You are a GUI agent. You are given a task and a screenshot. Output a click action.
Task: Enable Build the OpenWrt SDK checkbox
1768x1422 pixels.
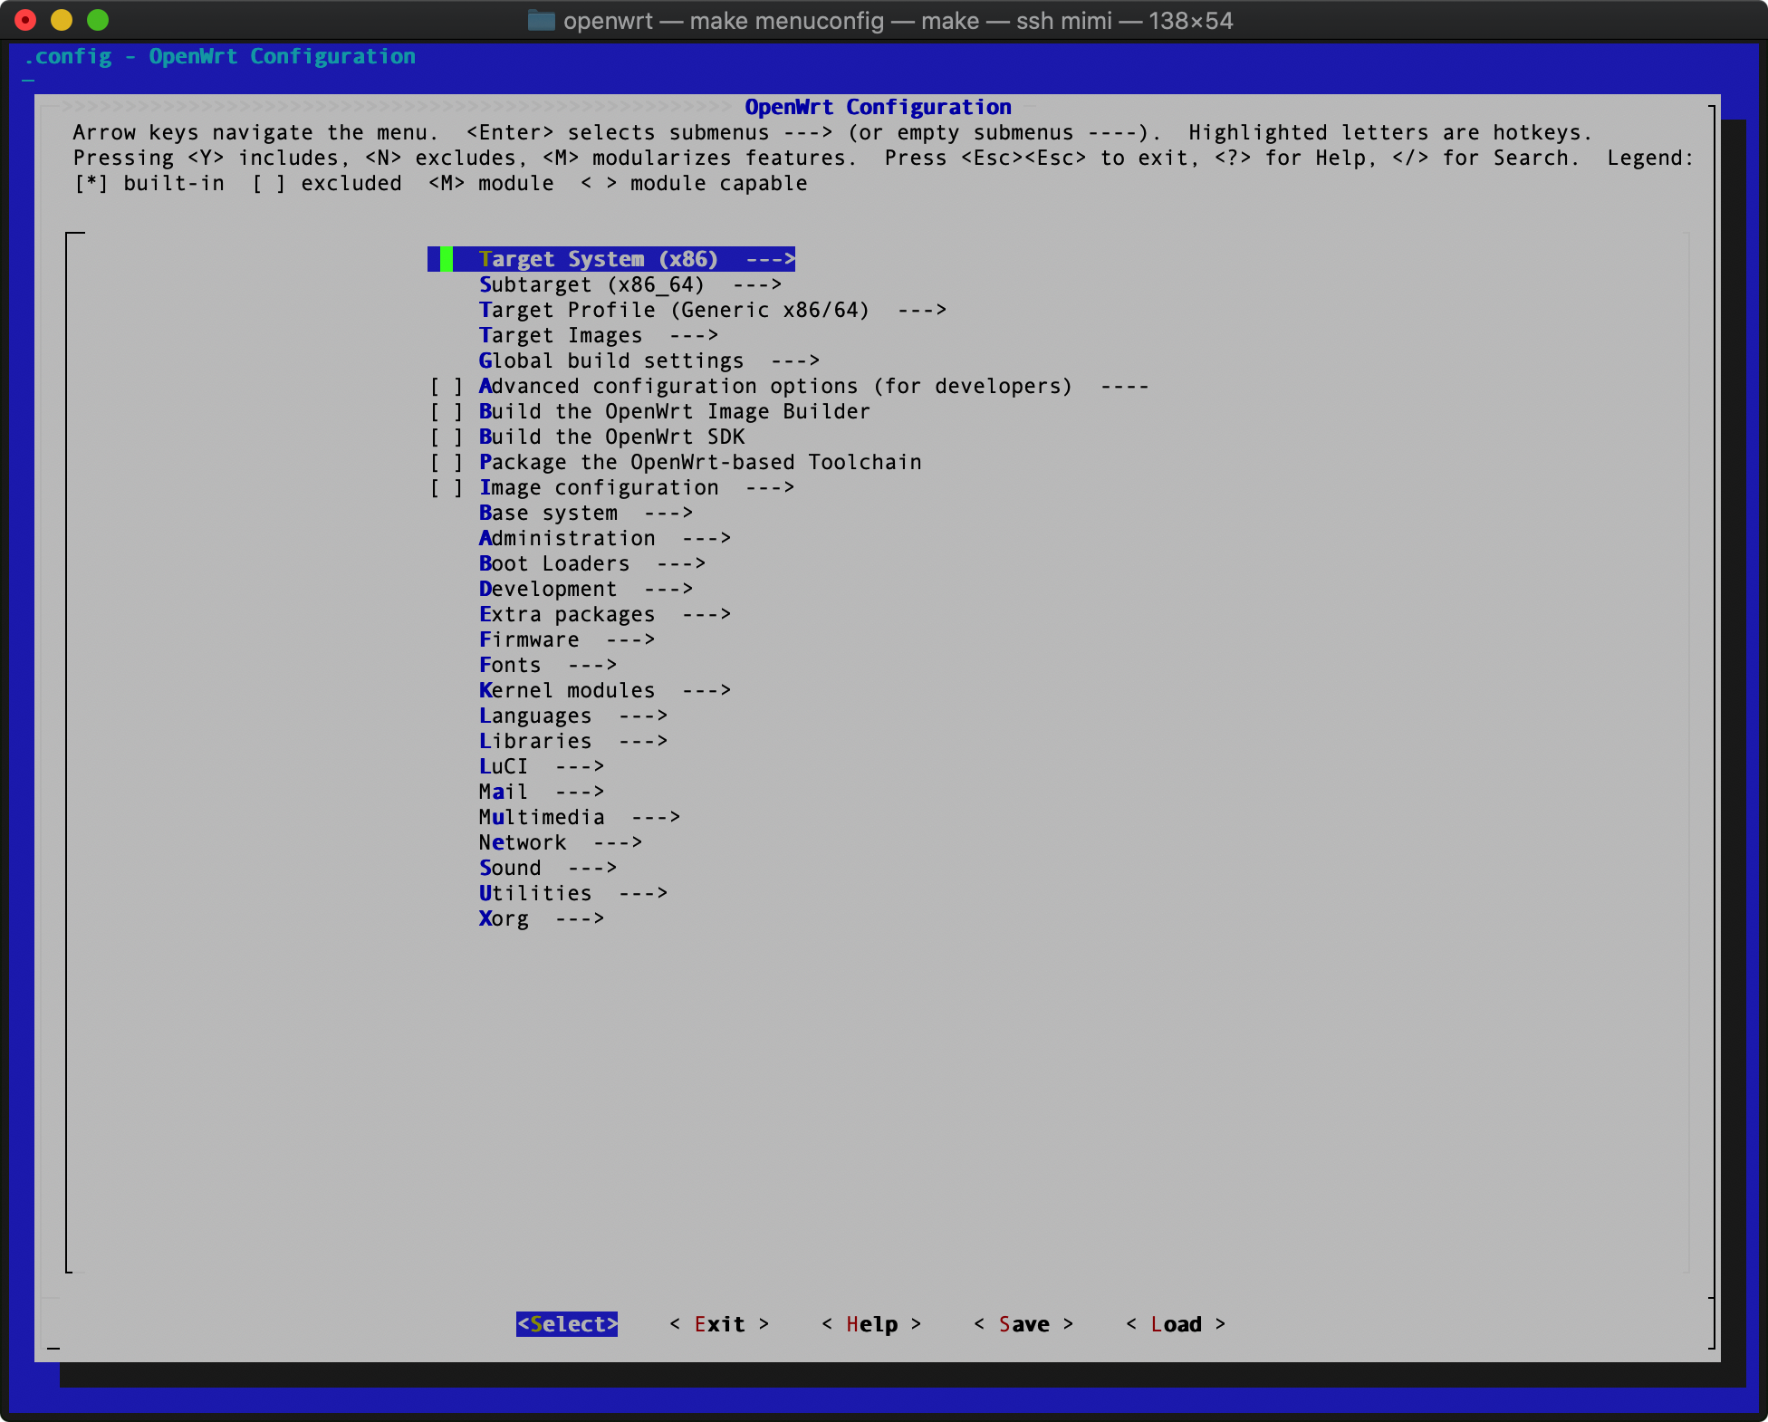point(446,437)
